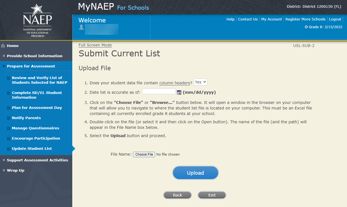Click square icon beside Manage Questionnaires

click(9, 129)
